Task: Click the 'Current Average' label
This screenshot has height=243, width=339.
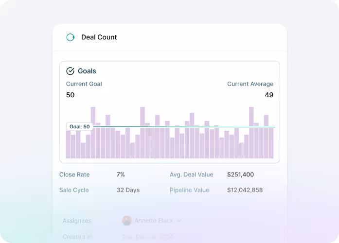Action: 250,84
